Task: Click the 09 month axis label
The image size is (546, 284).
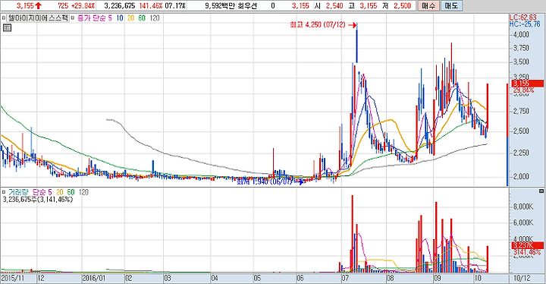Action: click(x=437, y=279)
